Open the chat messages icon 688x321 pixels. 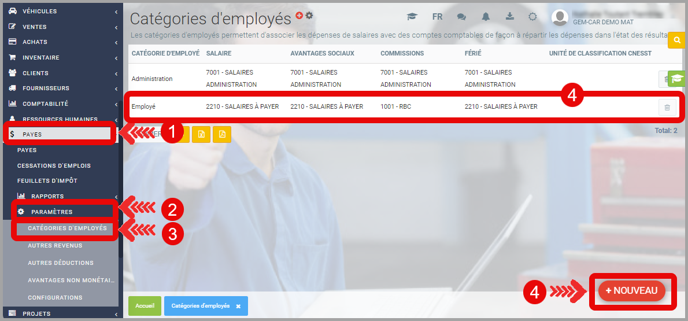[x=461, y=17]
